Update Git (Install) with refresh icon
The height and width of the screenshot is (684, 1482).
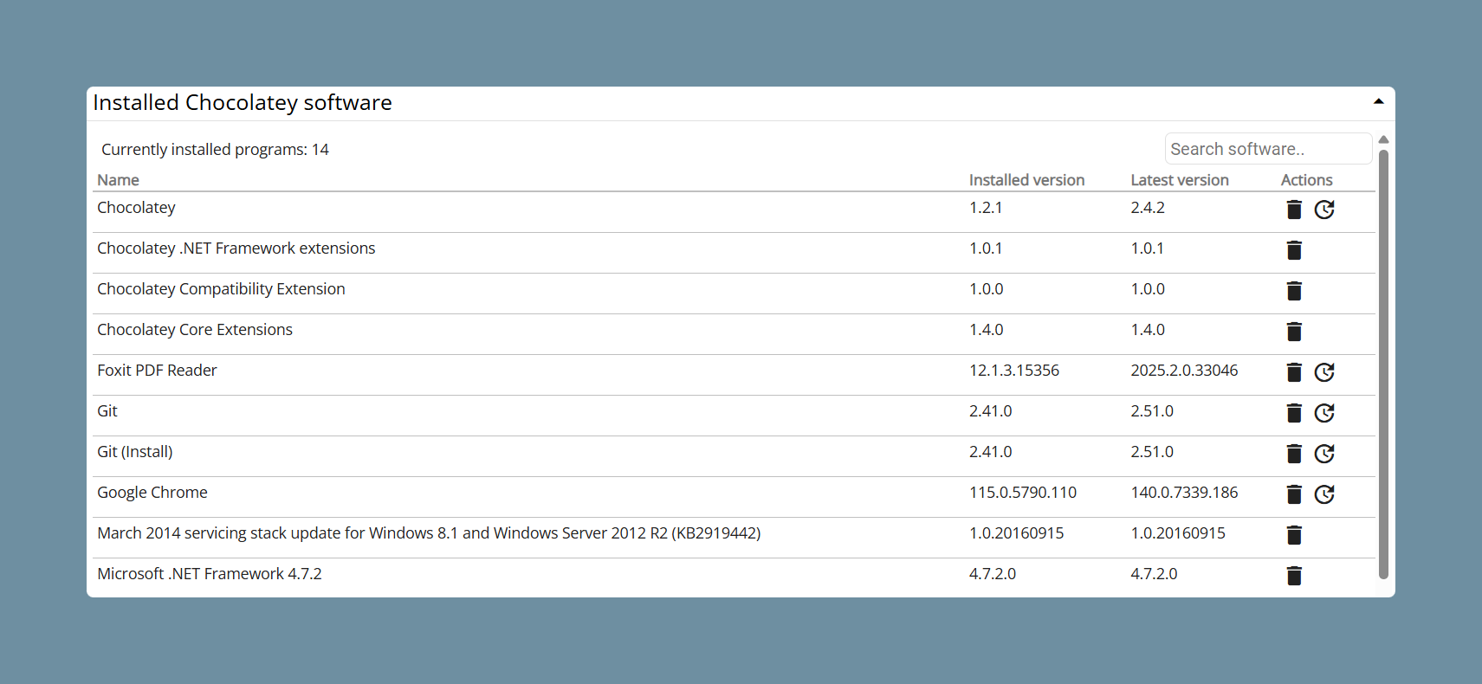1324,454
